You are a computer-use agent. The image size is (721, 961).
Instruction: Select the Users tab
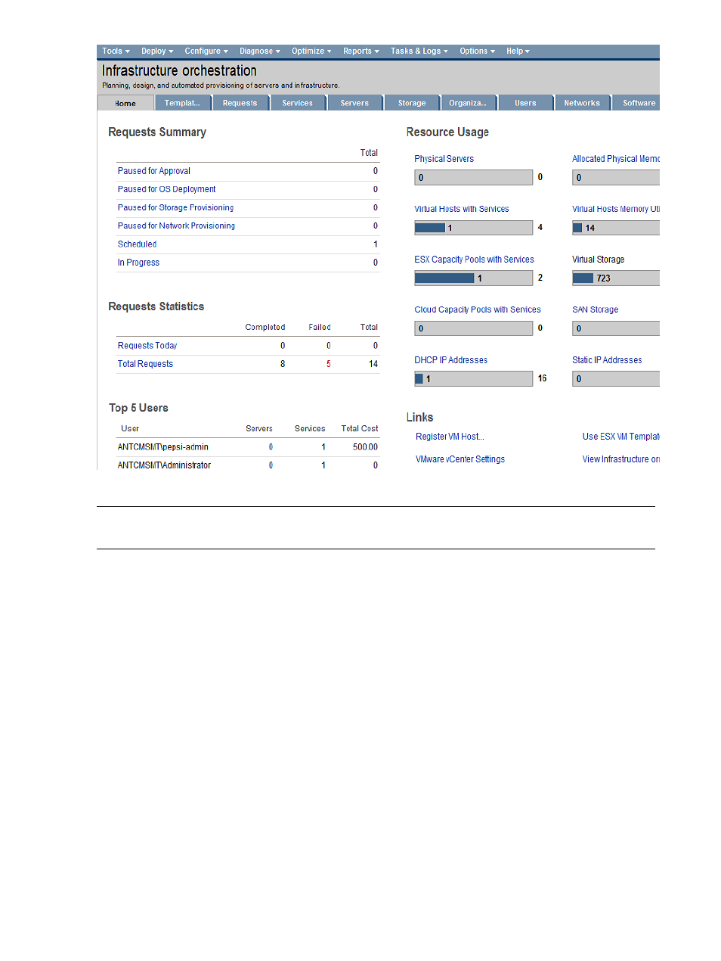tap(525, 103)
